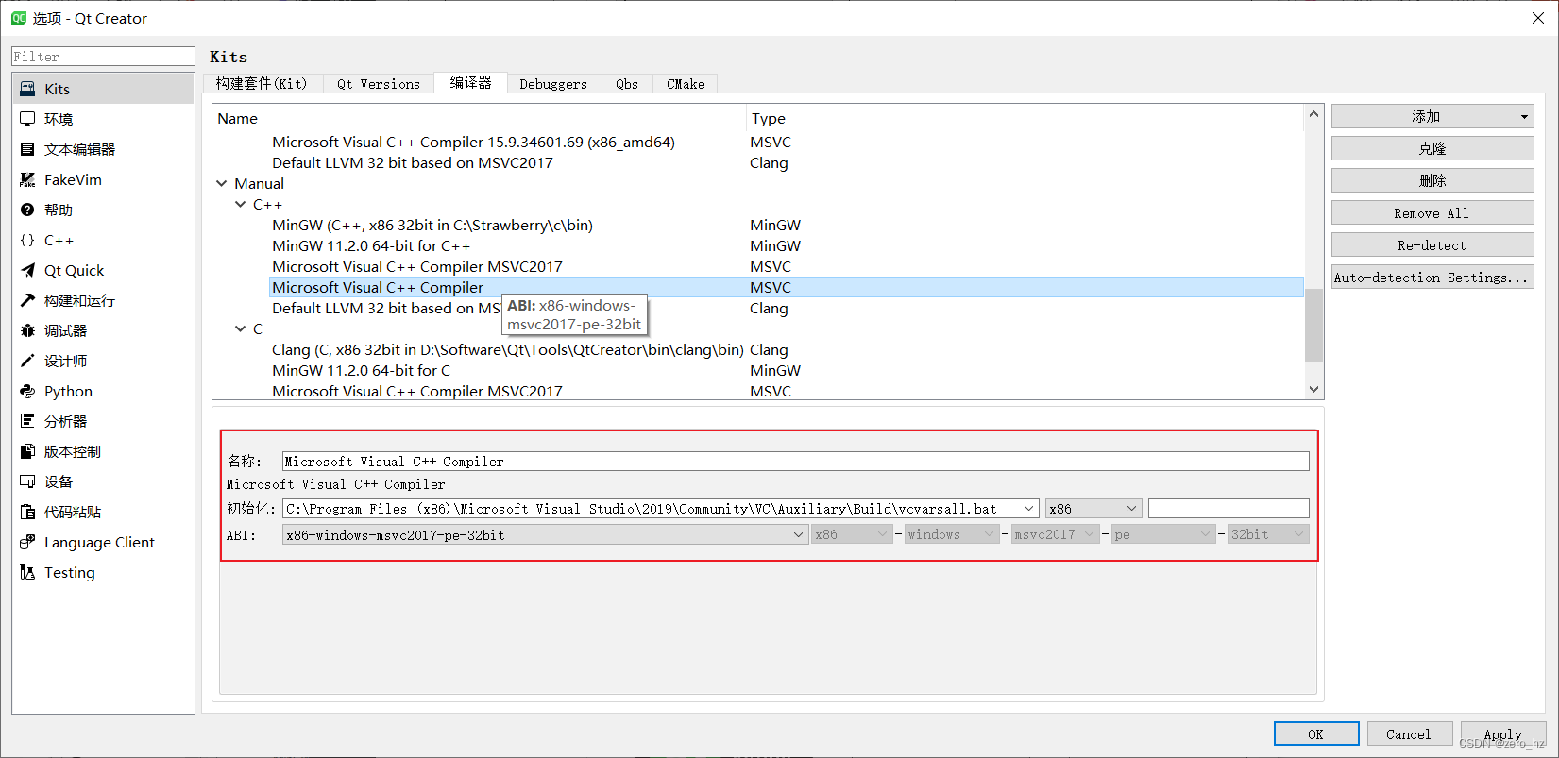The height and width of the screenshot is (758, 1559).
Task: Select the 环境 monitor icon
Action: (x=27, y=119)
